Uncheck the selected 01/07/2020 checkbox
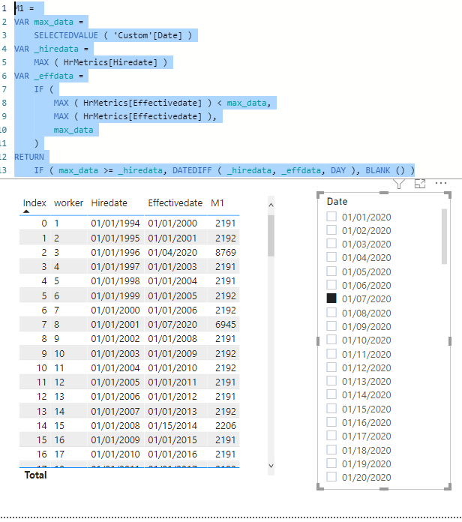 point(331,298)
